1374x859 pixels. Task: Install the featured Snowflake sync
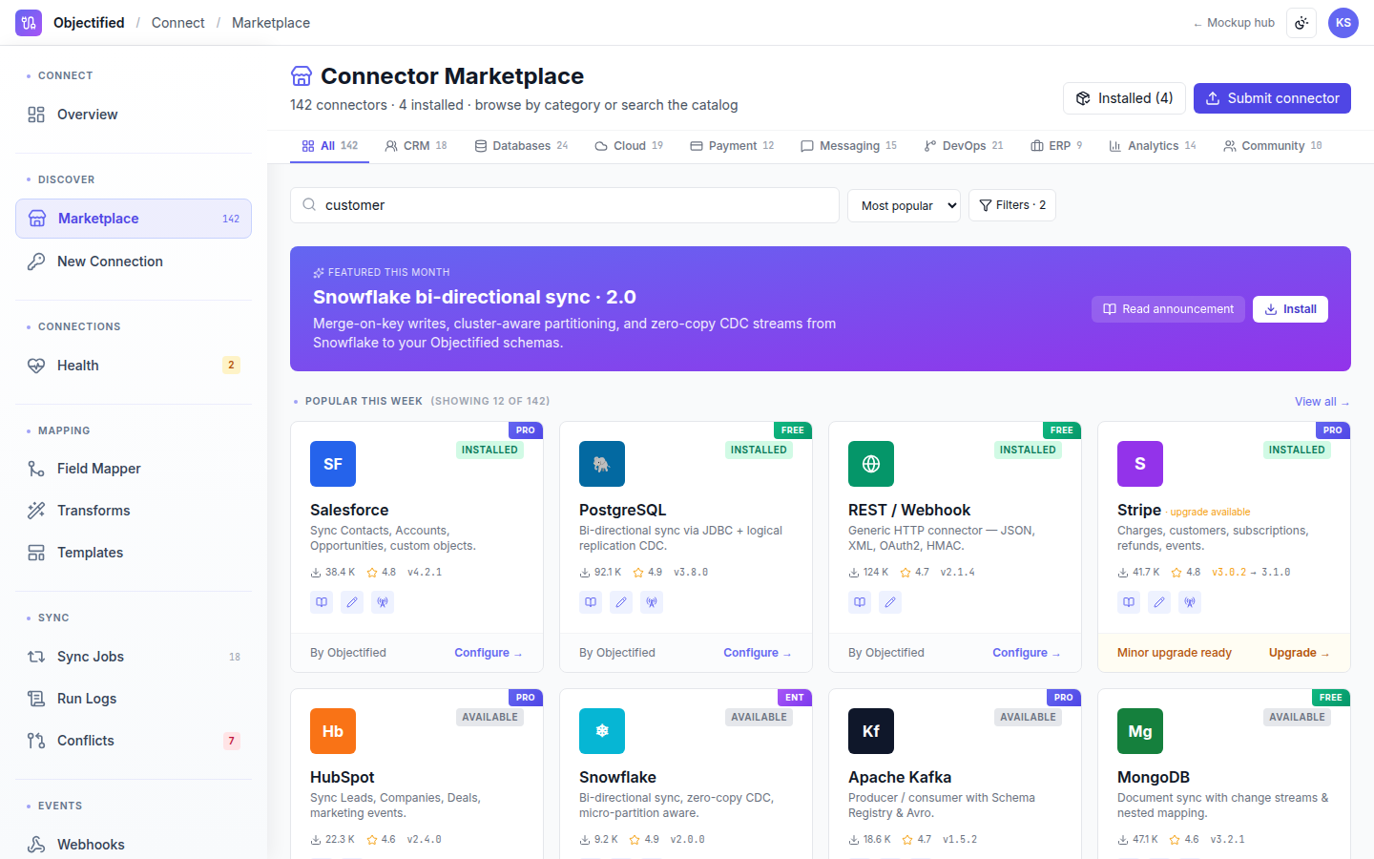pos(1290,309)
